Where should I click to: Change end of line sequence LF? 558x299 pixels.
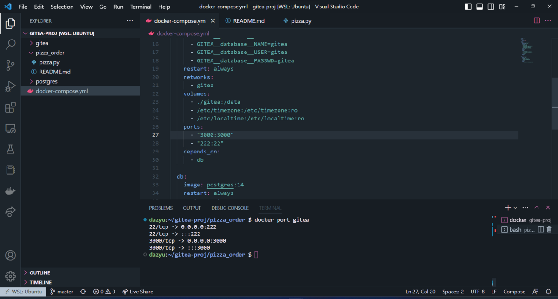[x=494, y=292]
